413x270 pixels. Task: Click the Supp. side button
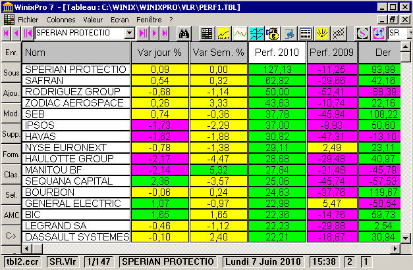[x=11, y=134]
